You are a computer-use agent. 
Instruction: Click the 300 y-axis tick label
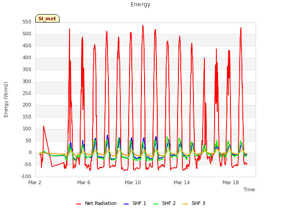coord(27,81)
